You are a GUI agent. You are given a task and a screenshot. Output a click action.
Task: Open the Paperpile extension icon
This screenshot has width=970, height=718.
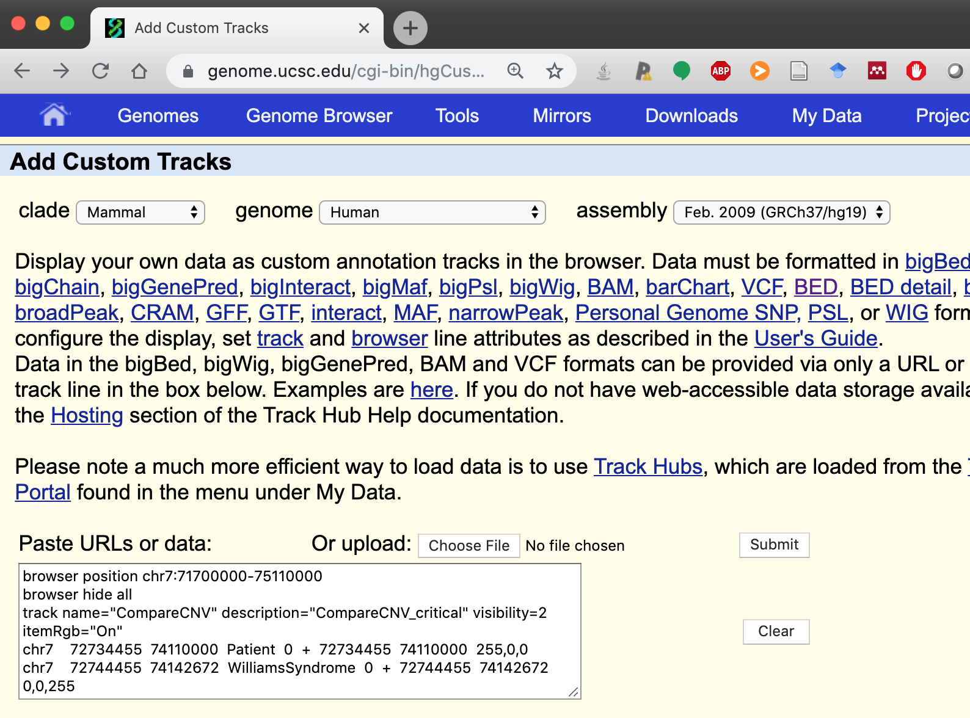click(x=643, y=71)
